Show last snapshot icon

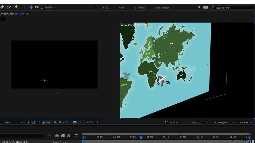click(x=80, y=122)
